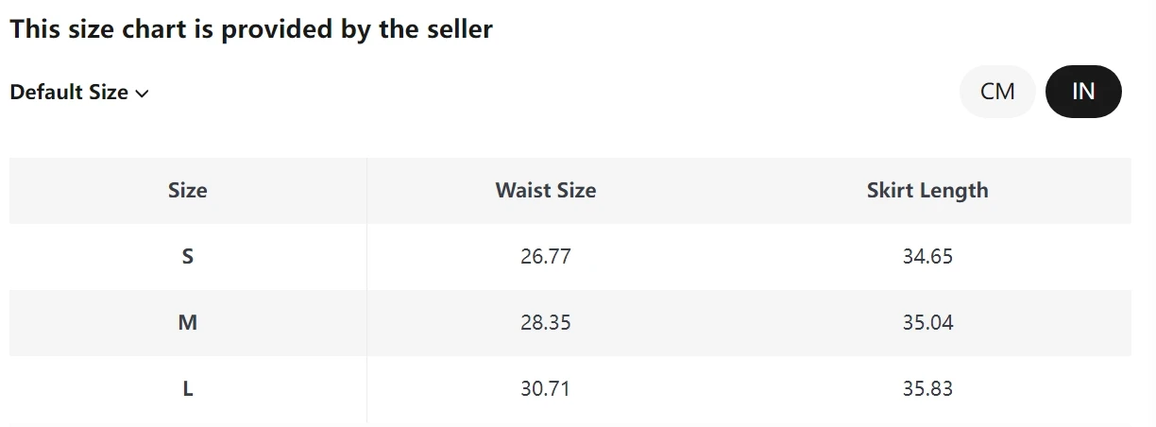Click the chevron next to Default Size
Image resolution: width=1156 pixels, height=427 pixels.
[143, 94]
